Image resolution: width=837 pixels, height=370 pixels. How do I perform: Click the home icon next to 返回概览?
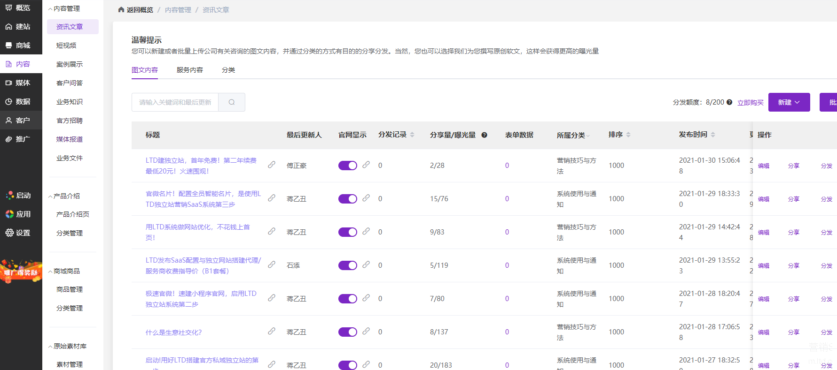point(121,10)
